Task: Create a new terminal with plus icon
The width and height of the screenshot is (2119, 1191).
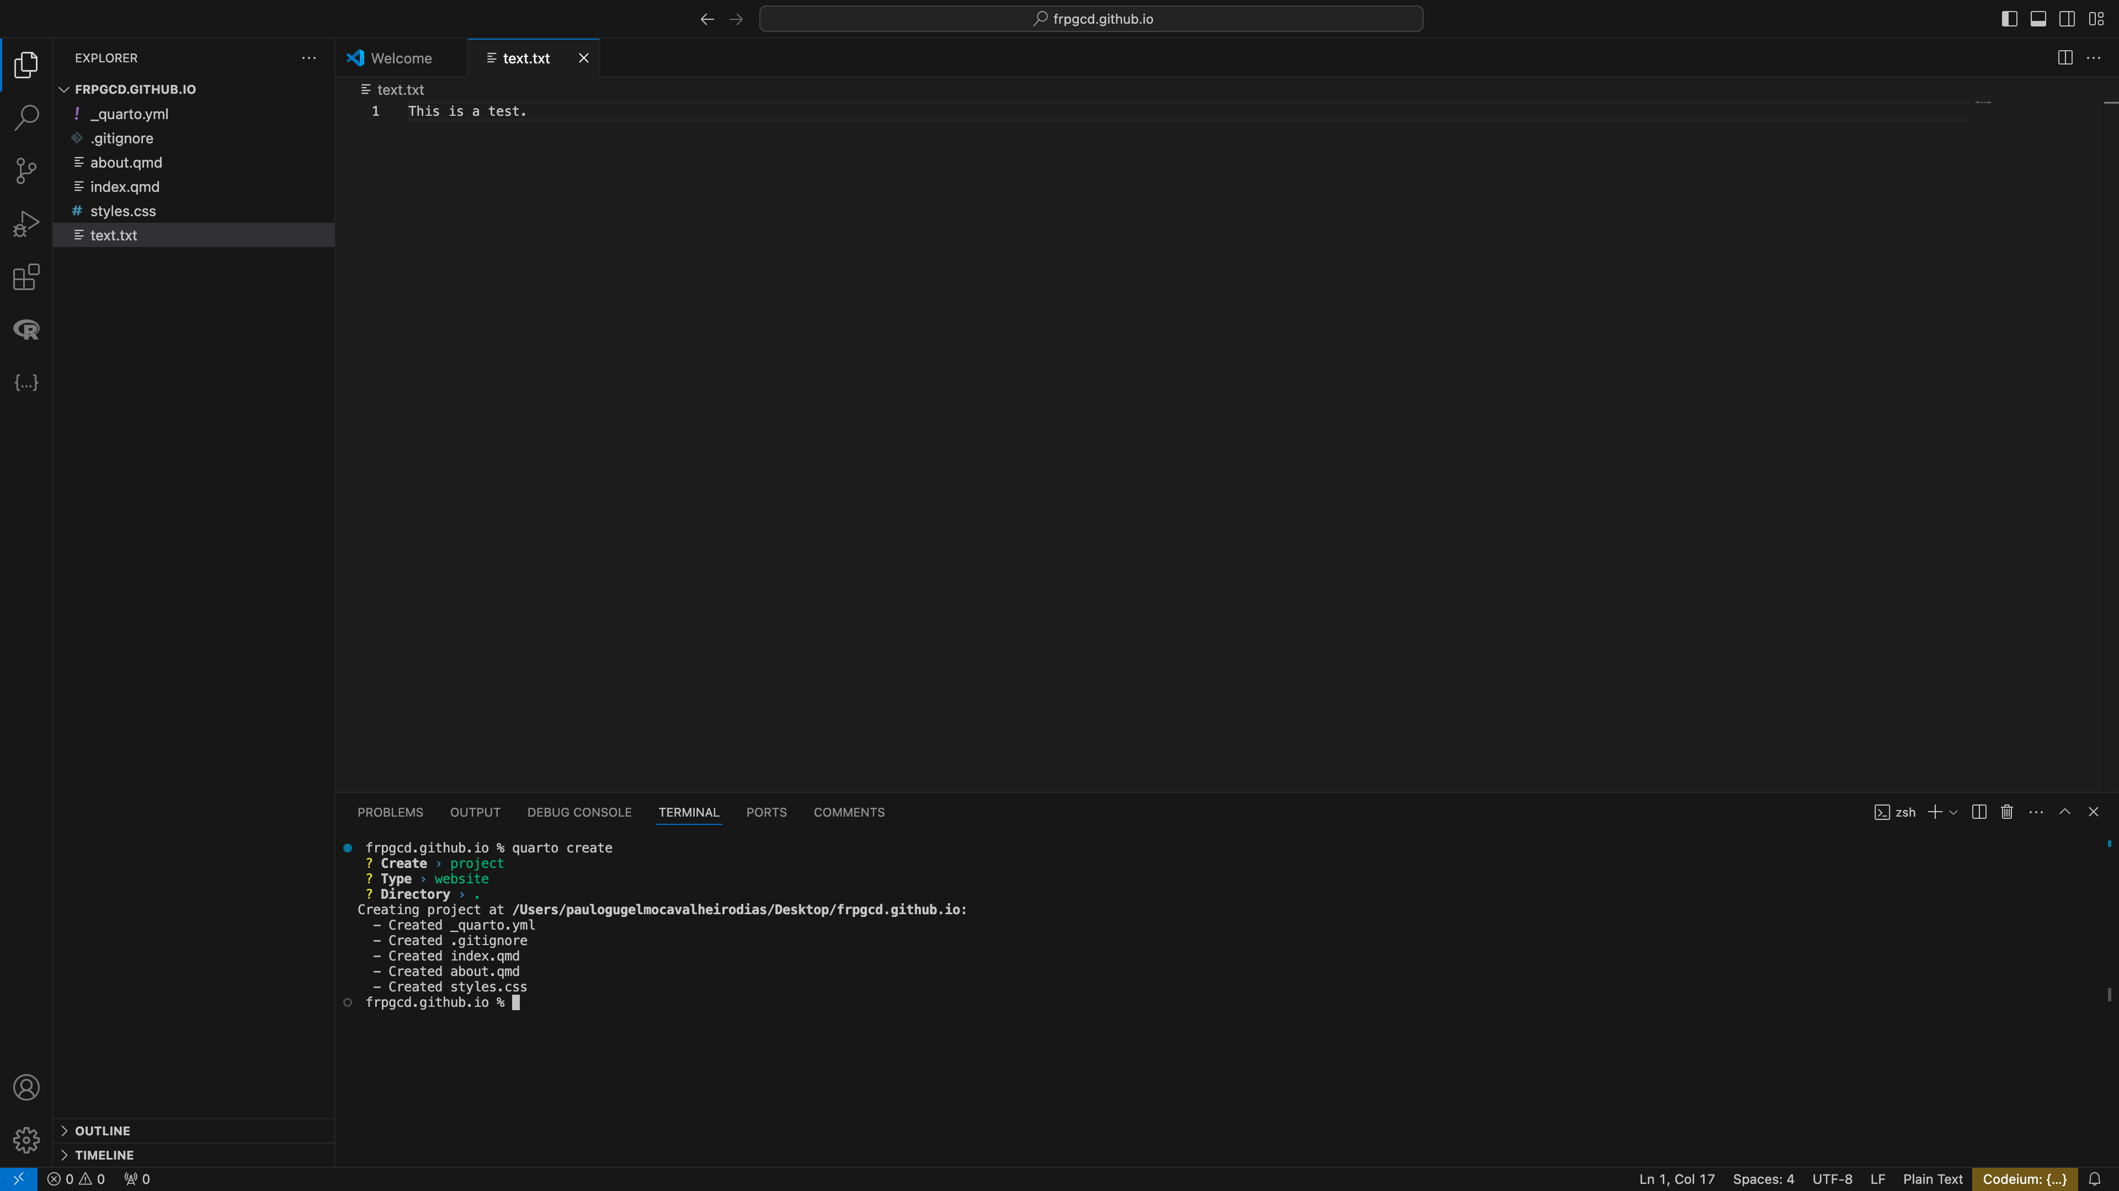Action: point(1935,812)
